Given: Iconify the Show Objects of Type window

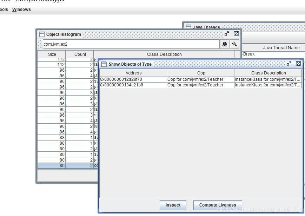Looking at the screenshot, I should (289, 64).
